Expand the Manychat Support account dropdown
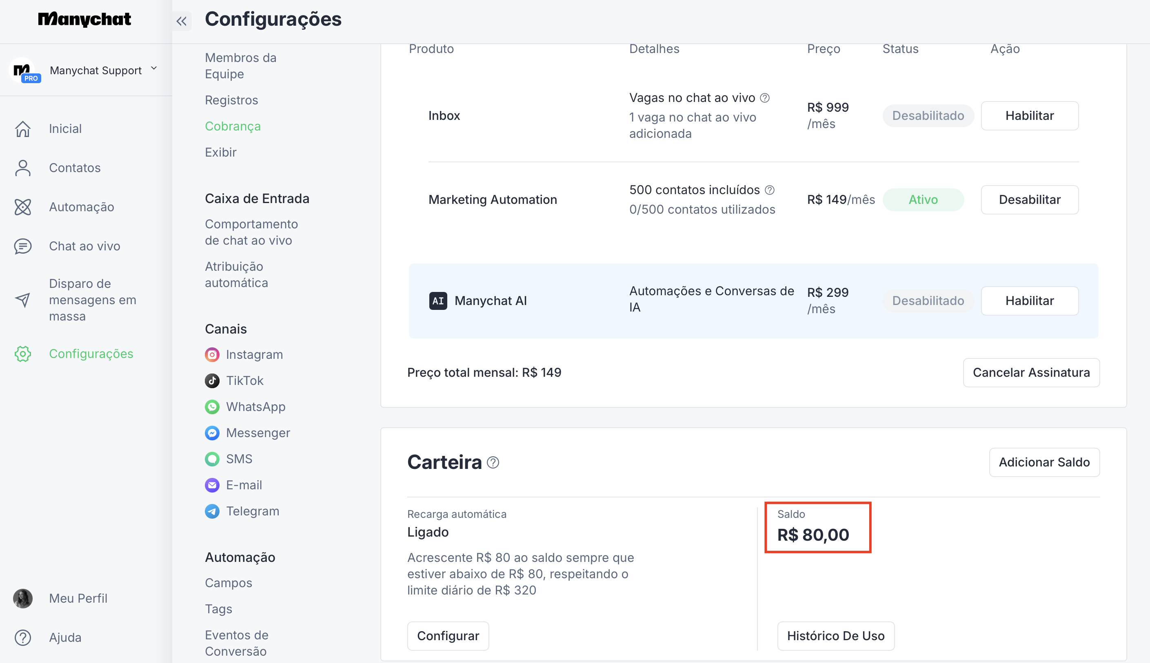This screenshot has width=1150, height=663. coord(154,69)
